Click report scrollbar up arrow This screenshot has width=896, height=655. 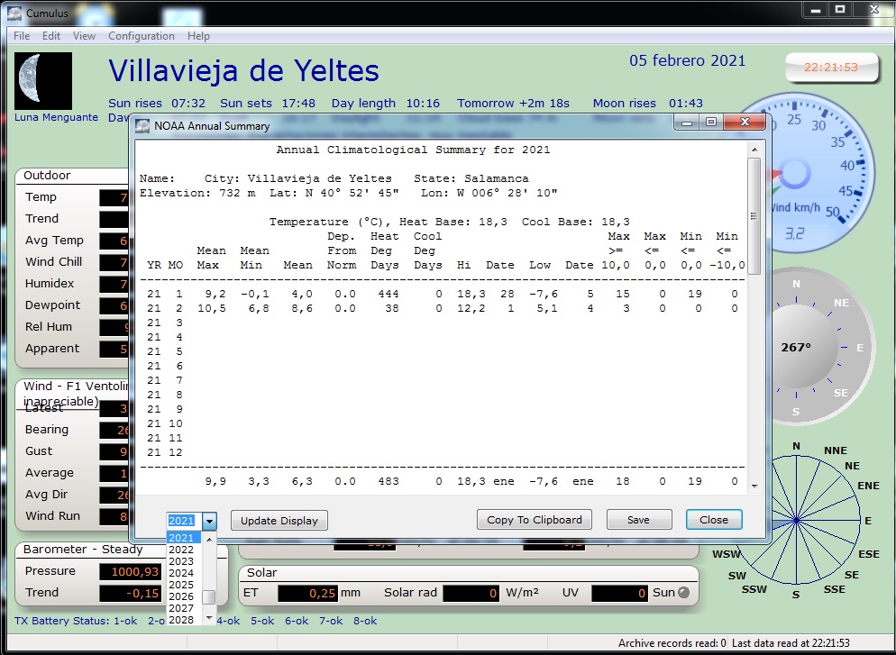click(x=754, y=150)
